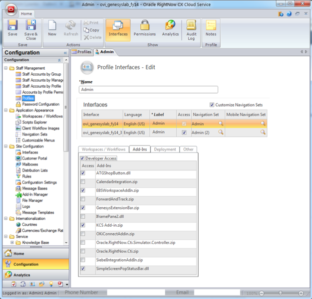
Task: Click Analytics navigation button
Action: 35,275
